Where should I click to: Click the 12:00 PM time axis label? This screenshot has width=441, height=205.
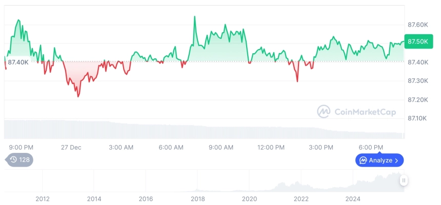[271, 147]
